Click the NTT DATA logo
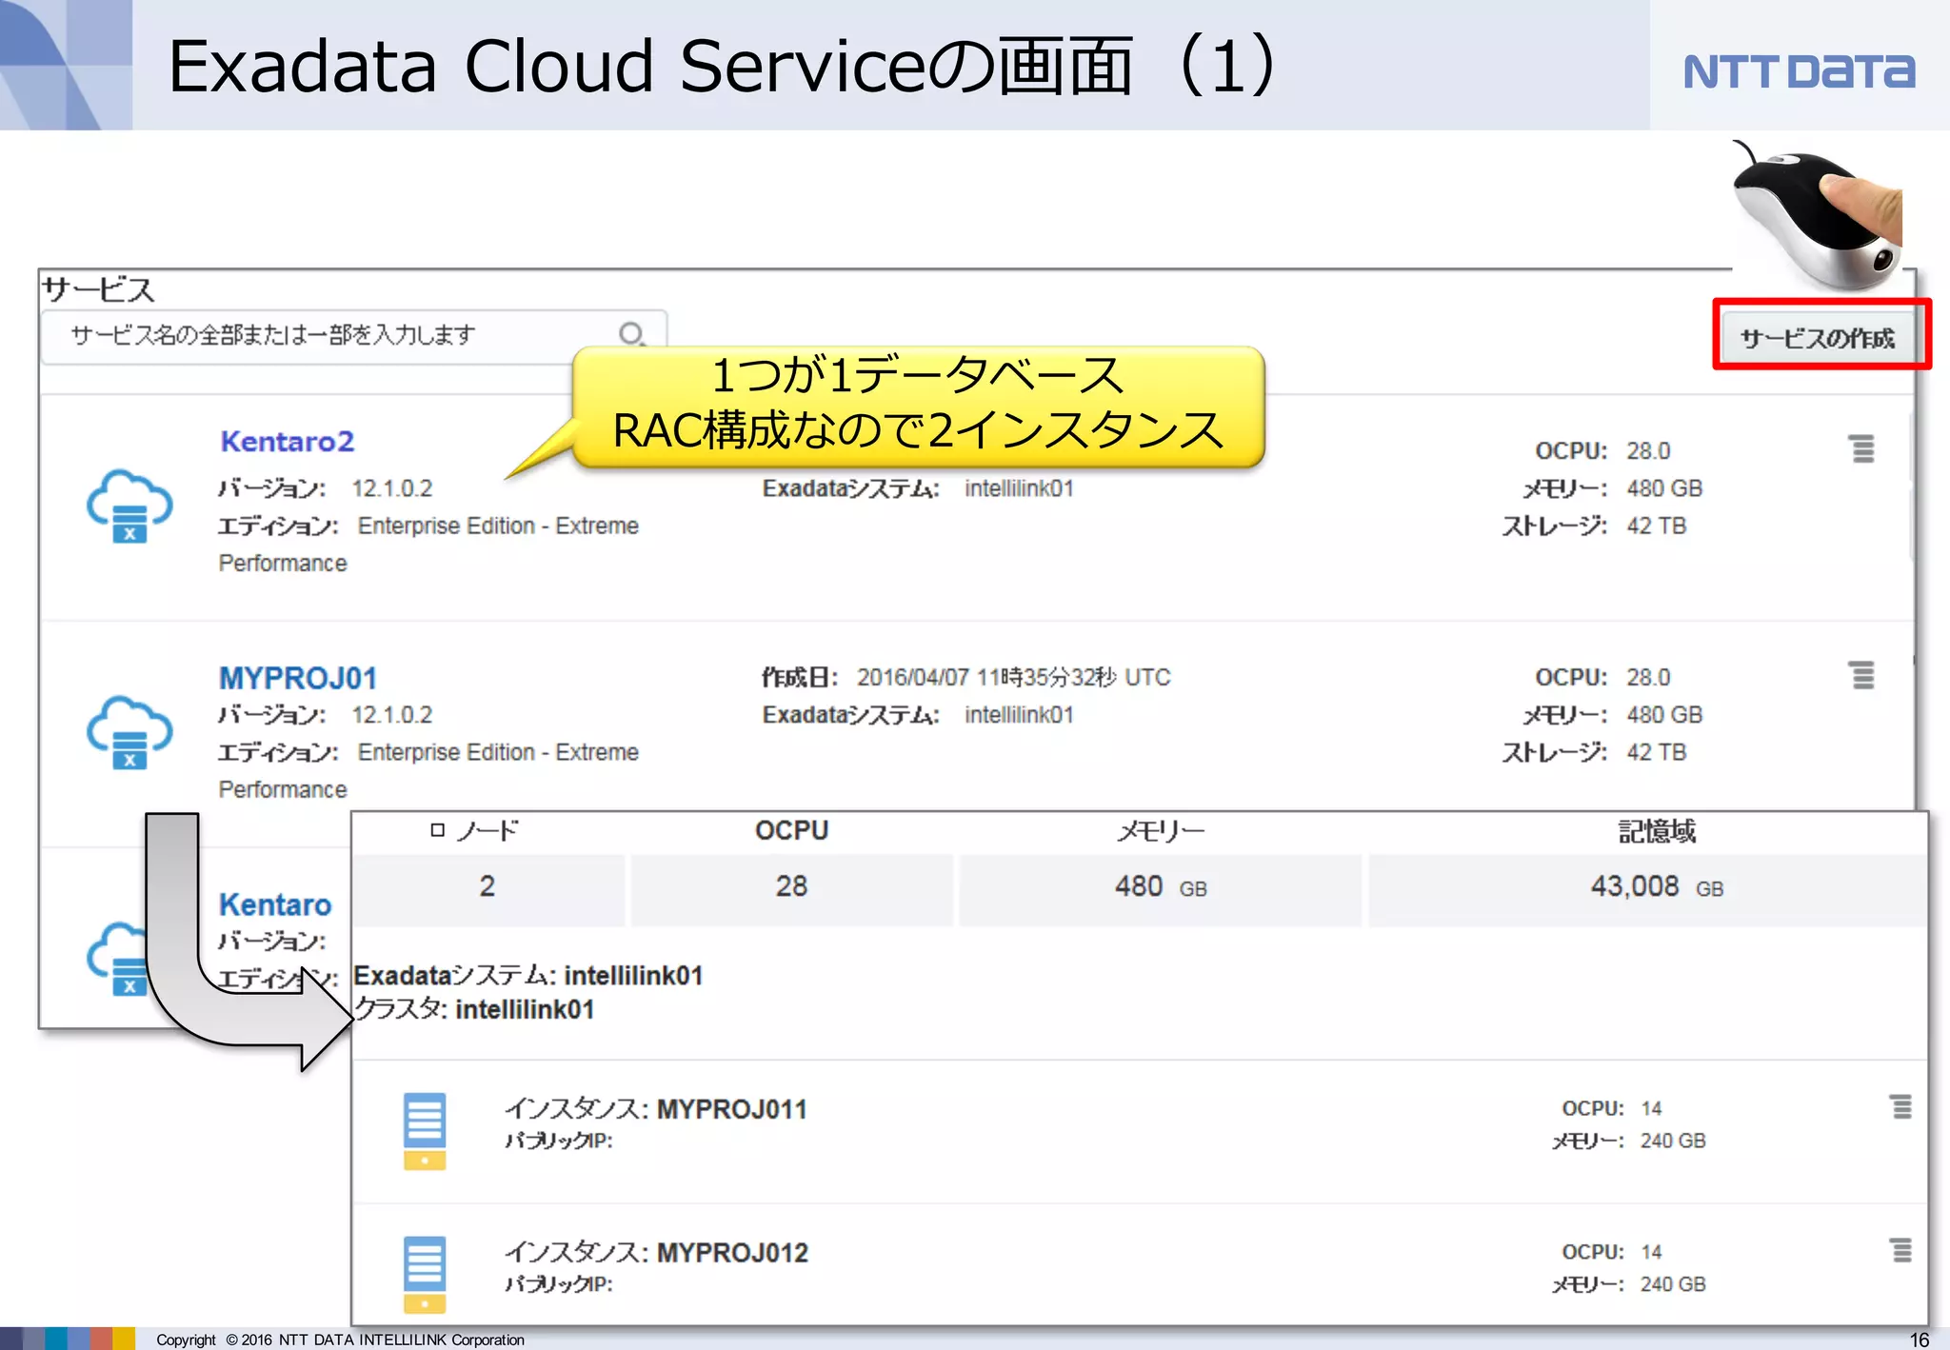This screenshot has height=1350, width=1950. [x=1798, y=71]
